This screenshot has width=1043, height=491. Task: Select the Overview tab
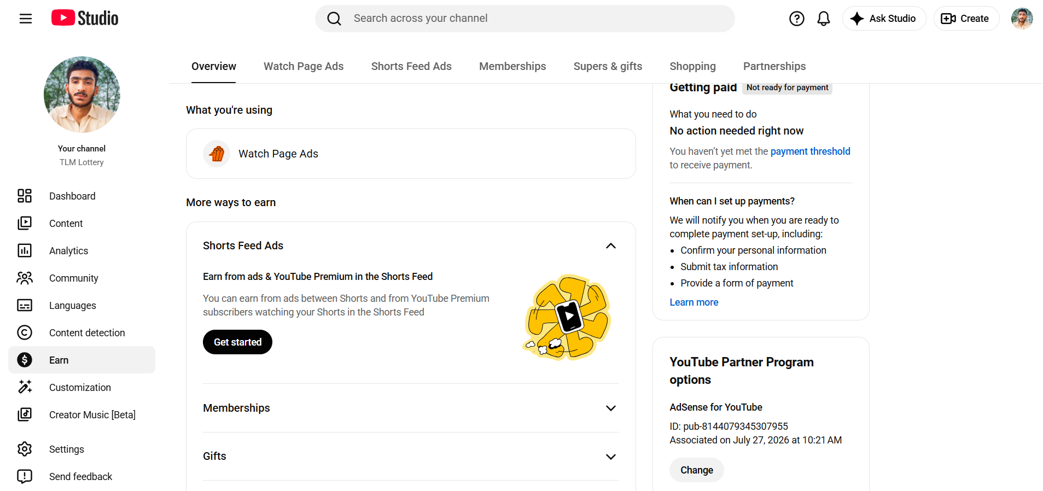coord(214,66)
